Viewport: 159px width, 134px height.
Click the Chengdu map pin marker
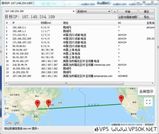(x=37, y=104)
